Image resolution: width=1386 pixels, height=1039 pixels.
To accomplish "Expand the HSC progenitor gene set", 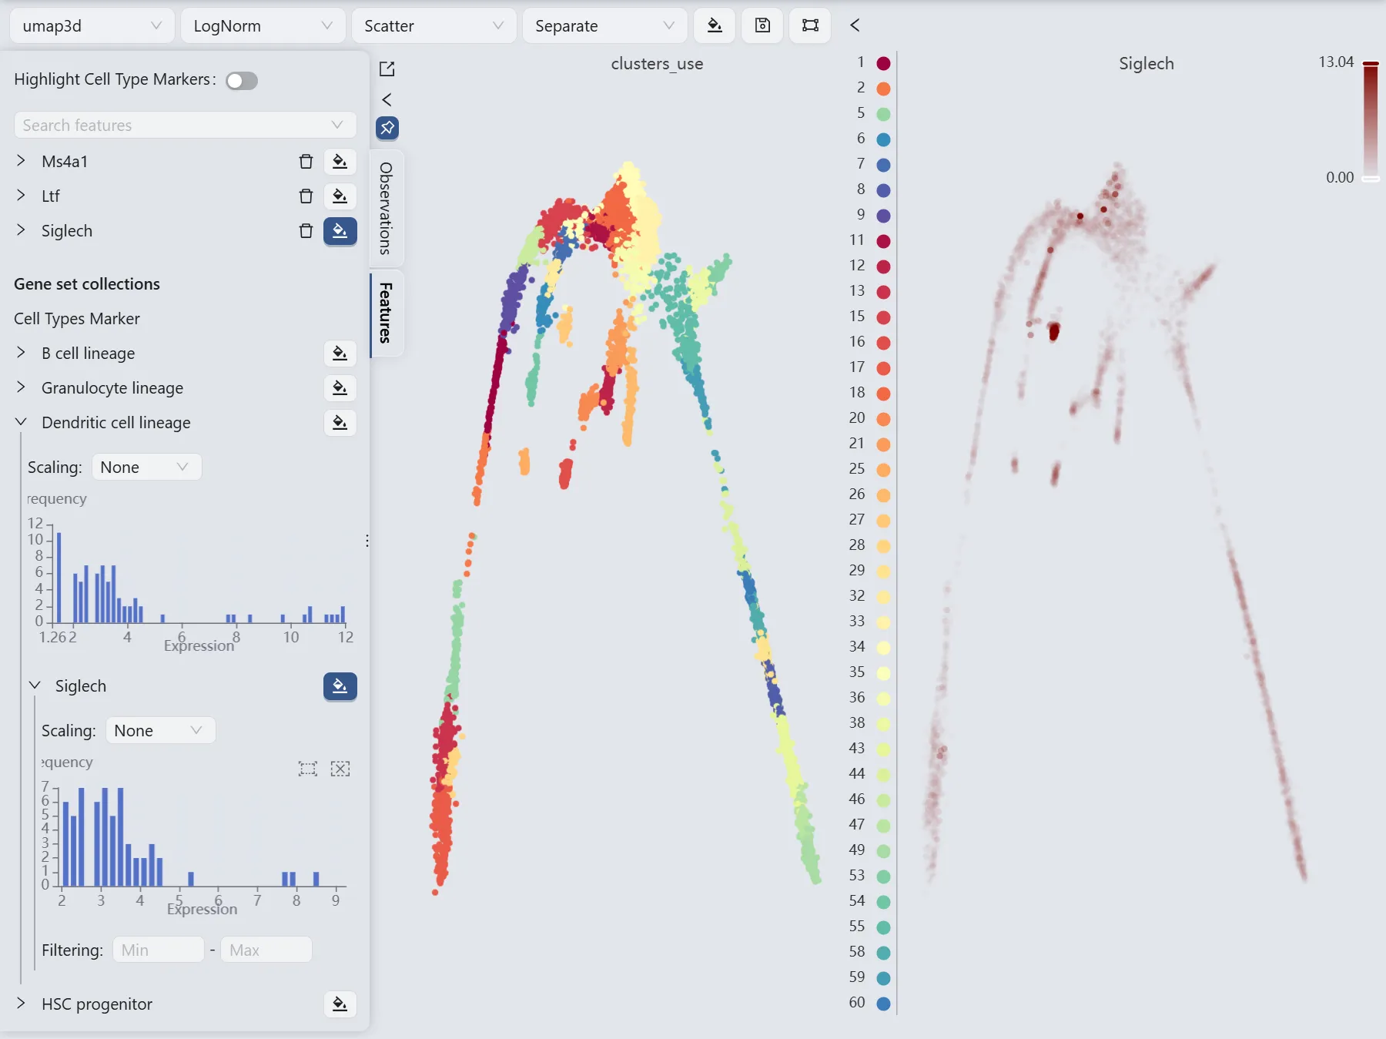I will coord(21,1004).
